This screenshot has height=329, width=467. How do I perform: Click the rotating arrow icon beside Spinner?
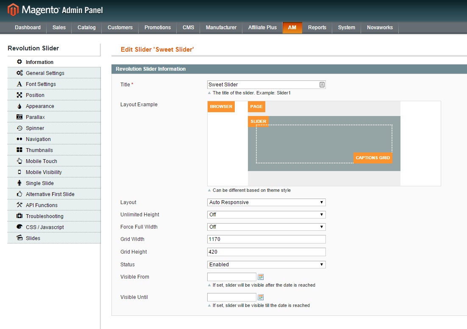pos(19,128)
